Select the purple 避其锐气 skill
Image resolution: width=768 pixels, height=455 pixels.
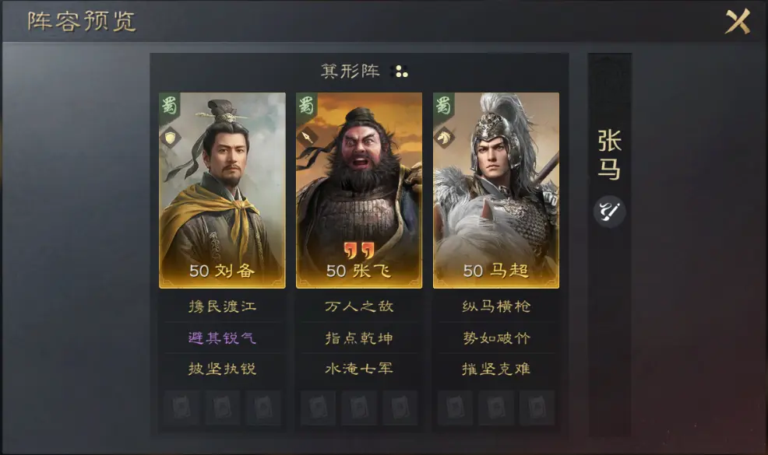(x=222, y=338)
